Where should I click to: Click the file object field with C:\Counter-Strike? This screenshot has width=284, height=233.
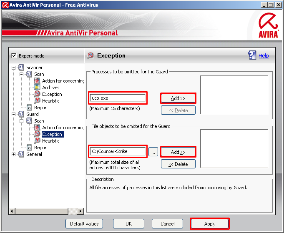coord(118,151)
